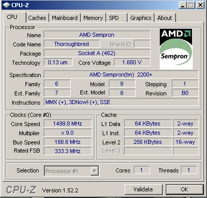Viewport: 207px width, 198px height.
Task: Click the Ext. Model value 8
Action: tap(122, 93)
